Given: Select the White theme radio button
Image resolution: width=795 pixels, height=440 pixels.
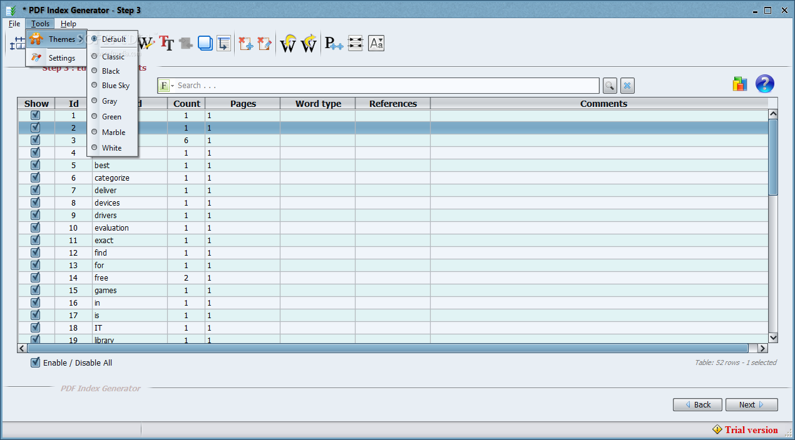Looking at the screenshot, I should click(x=95, y=147).
